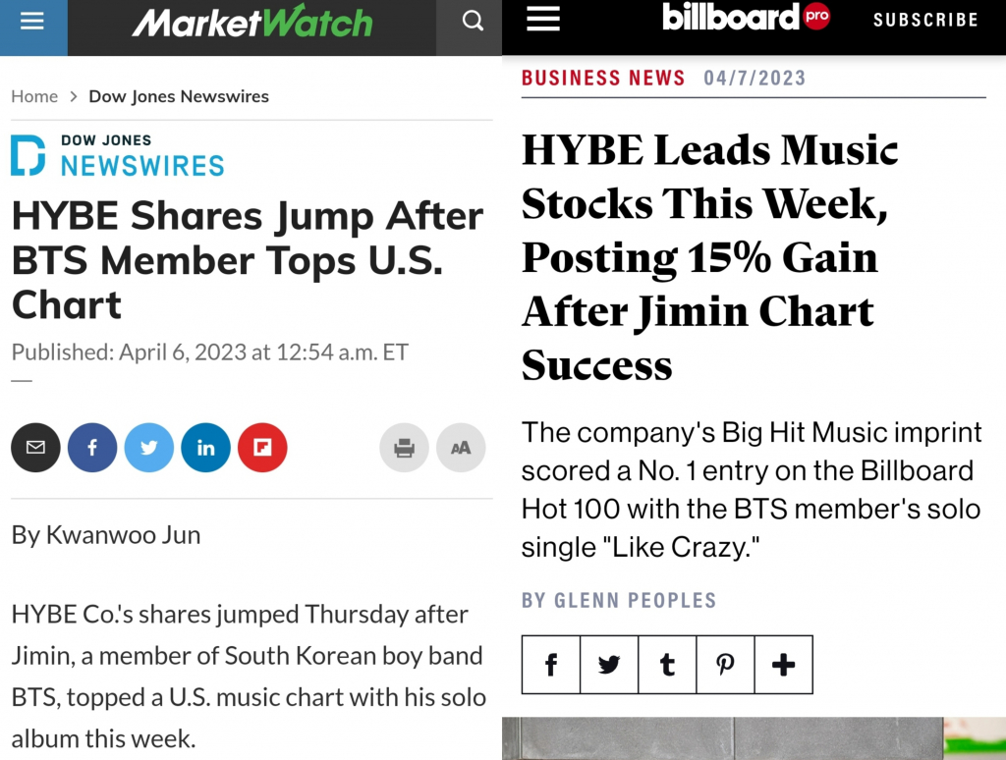Share Billboard article on Twitter

point(609,665)
